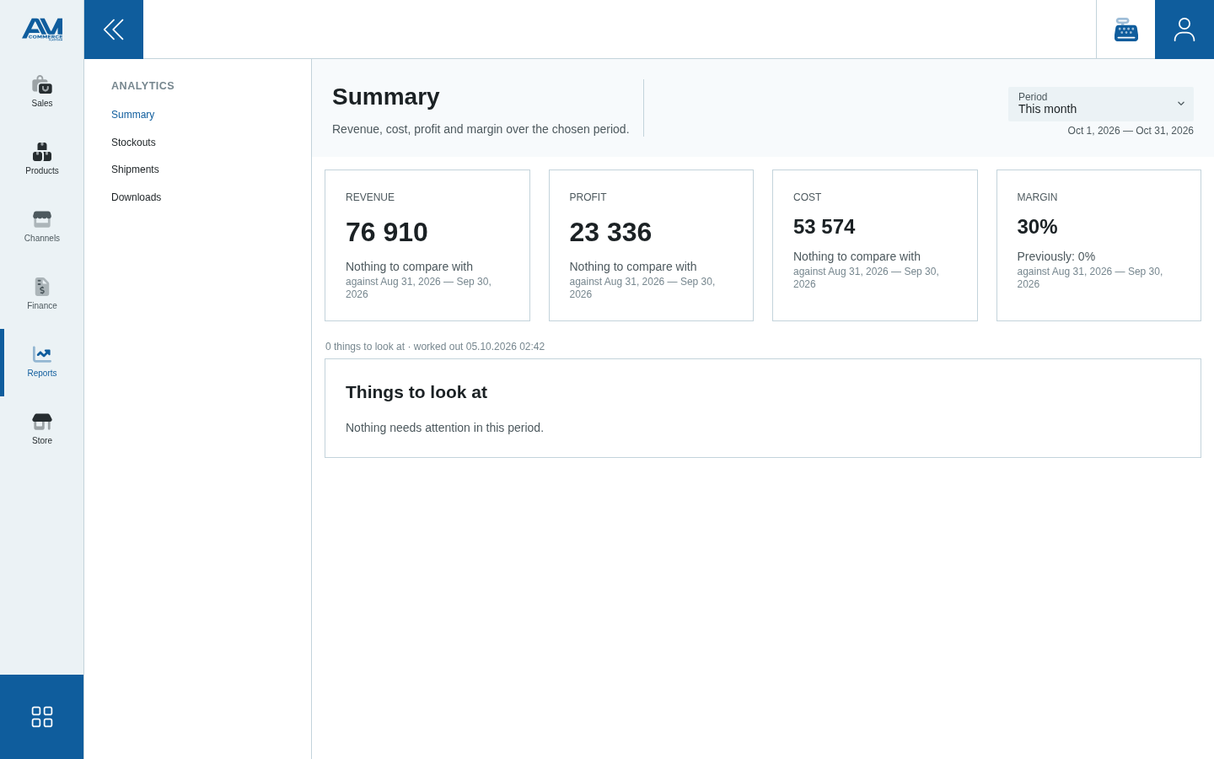Click the ANALYTICS section header
The height and width of the screenshot is (759, 1214).
pyautogui.click(x=143, y=86)
